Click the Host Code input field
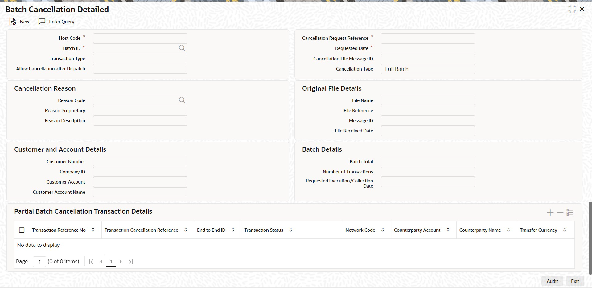 (140, 38)
